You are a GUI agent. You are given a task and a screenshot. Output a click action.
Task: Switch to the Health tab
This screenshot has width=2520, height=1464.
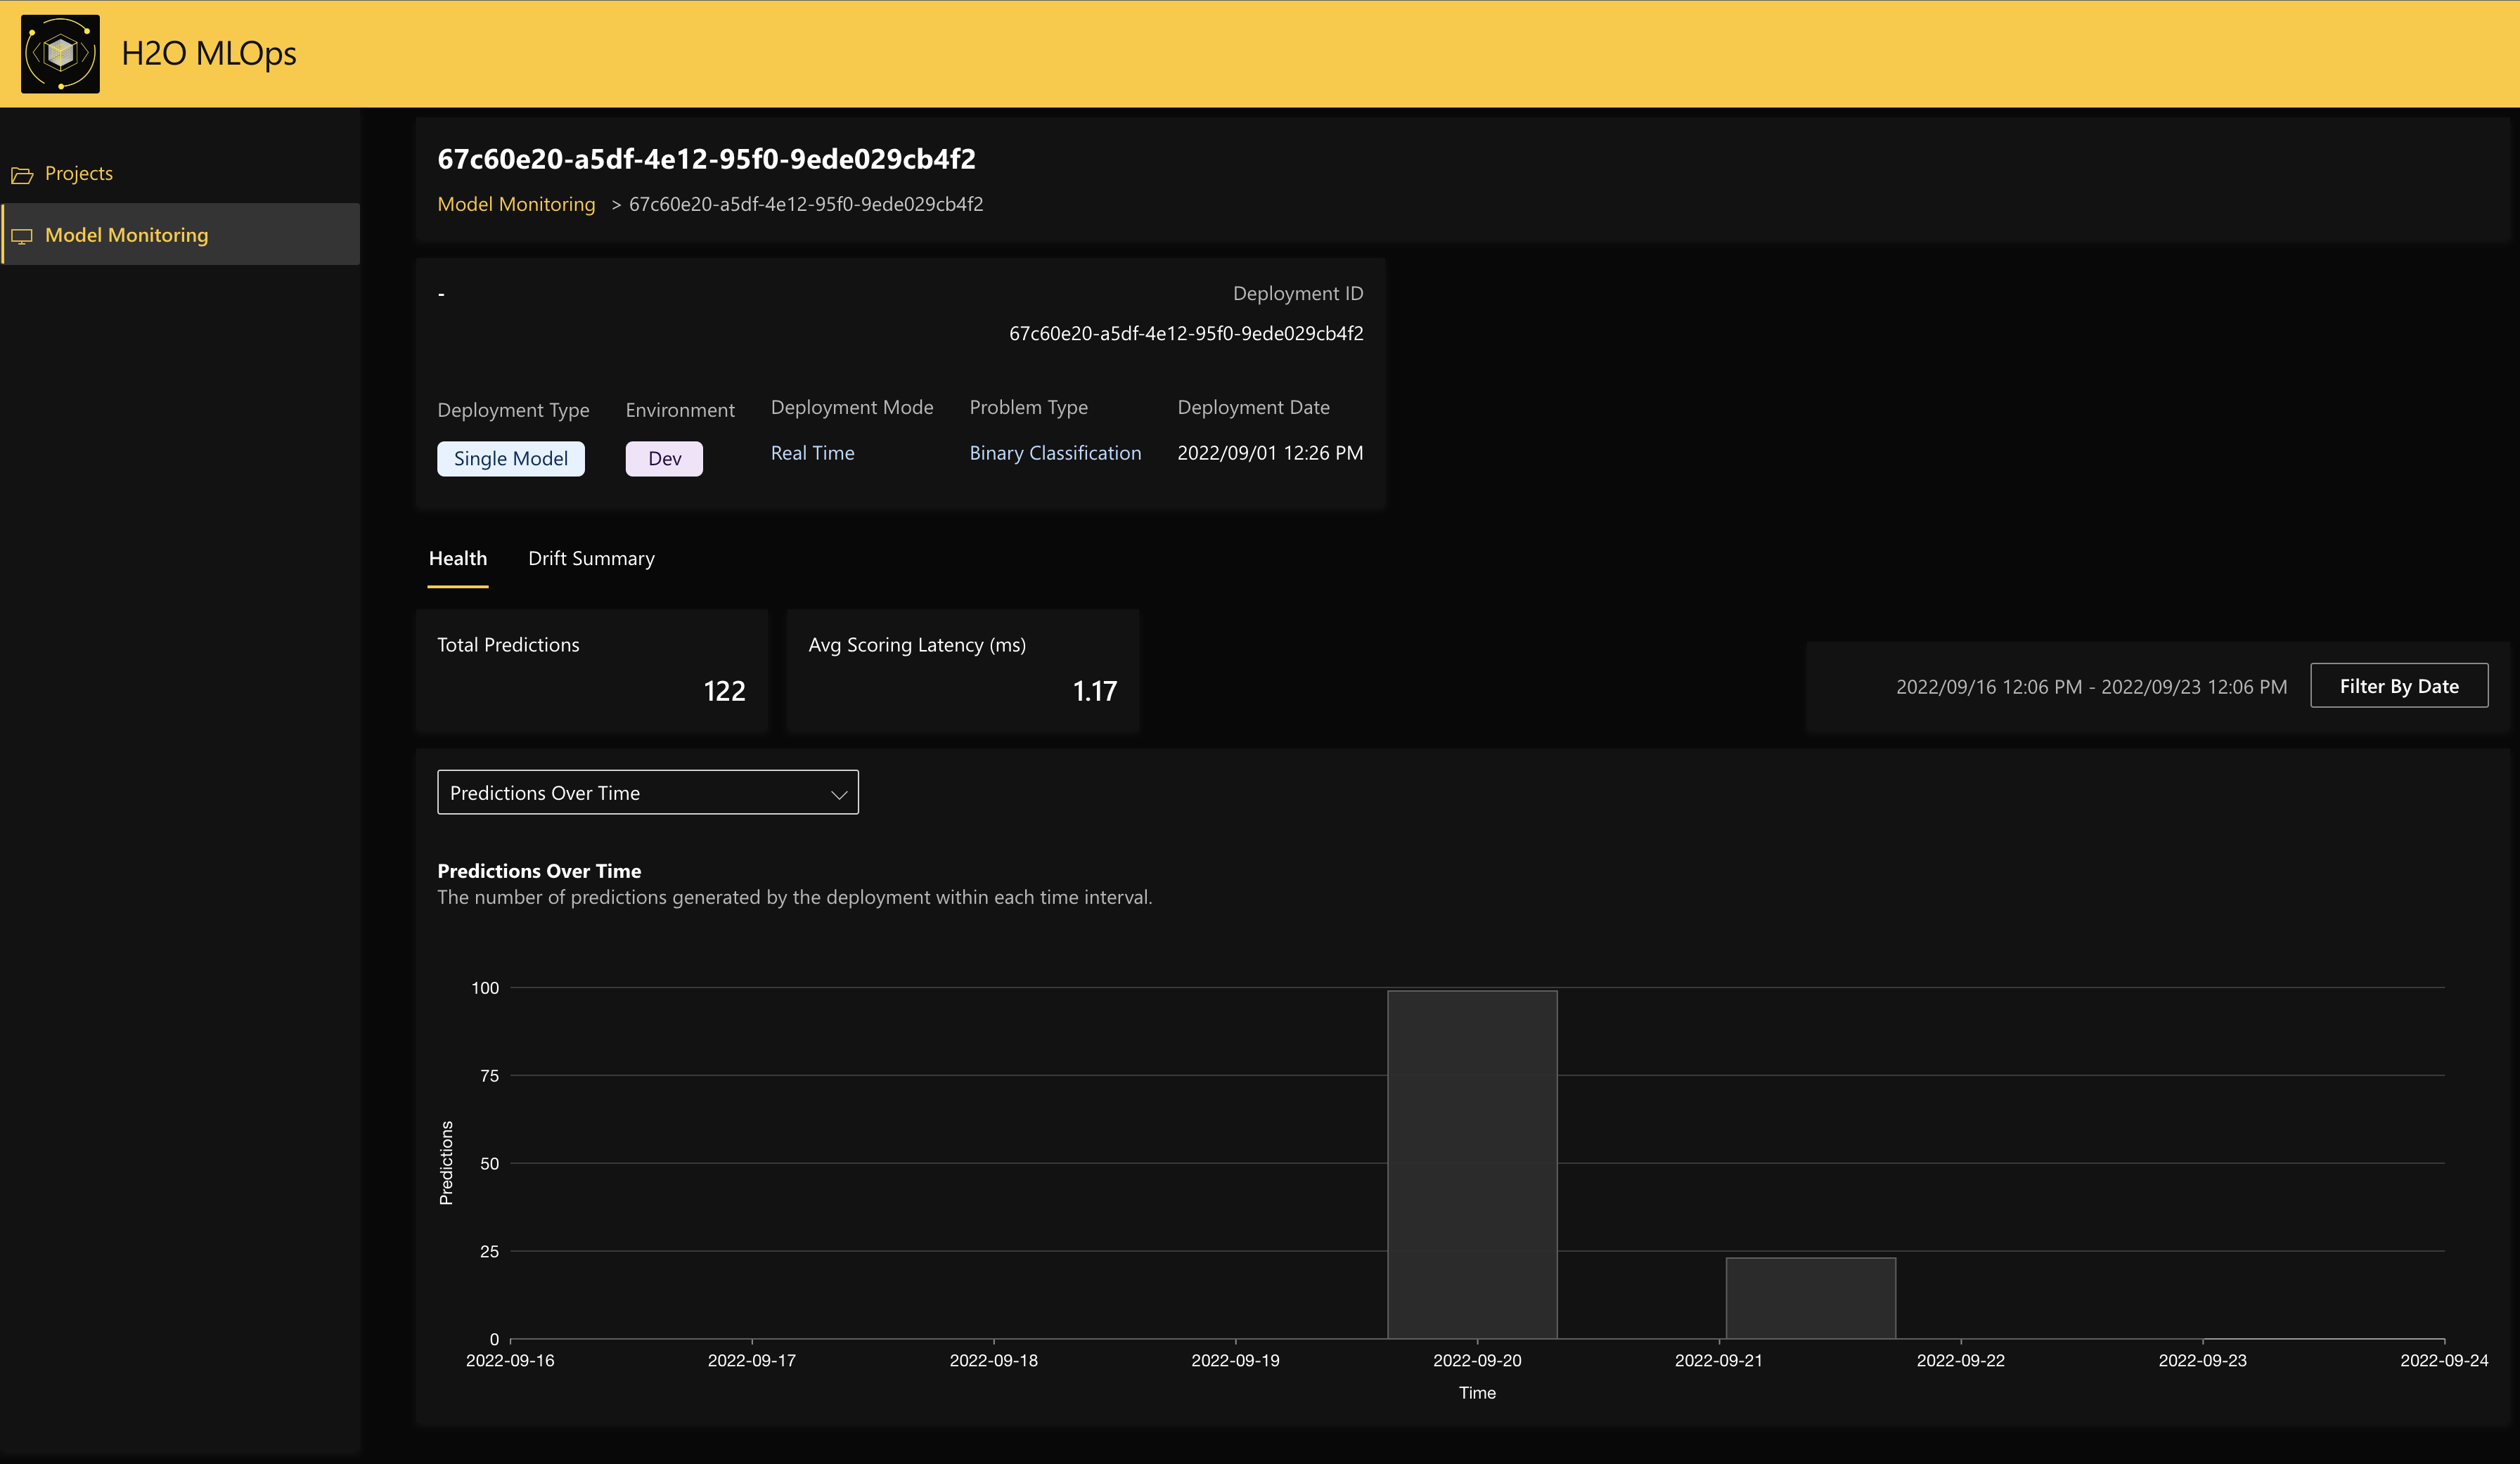coord(458,559)
